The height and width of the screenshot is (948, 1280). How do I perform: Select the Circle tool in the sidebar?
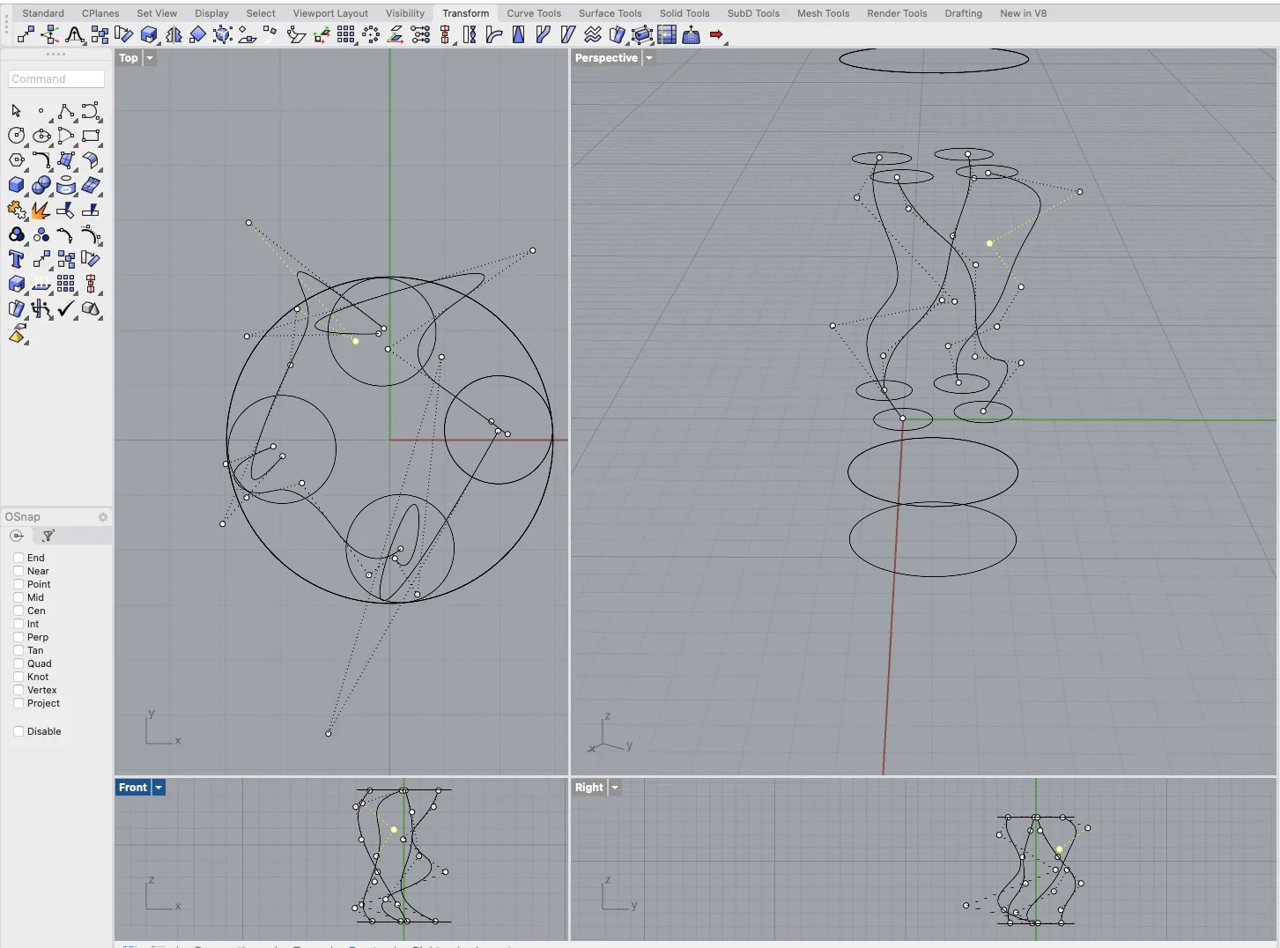(16, 136)
